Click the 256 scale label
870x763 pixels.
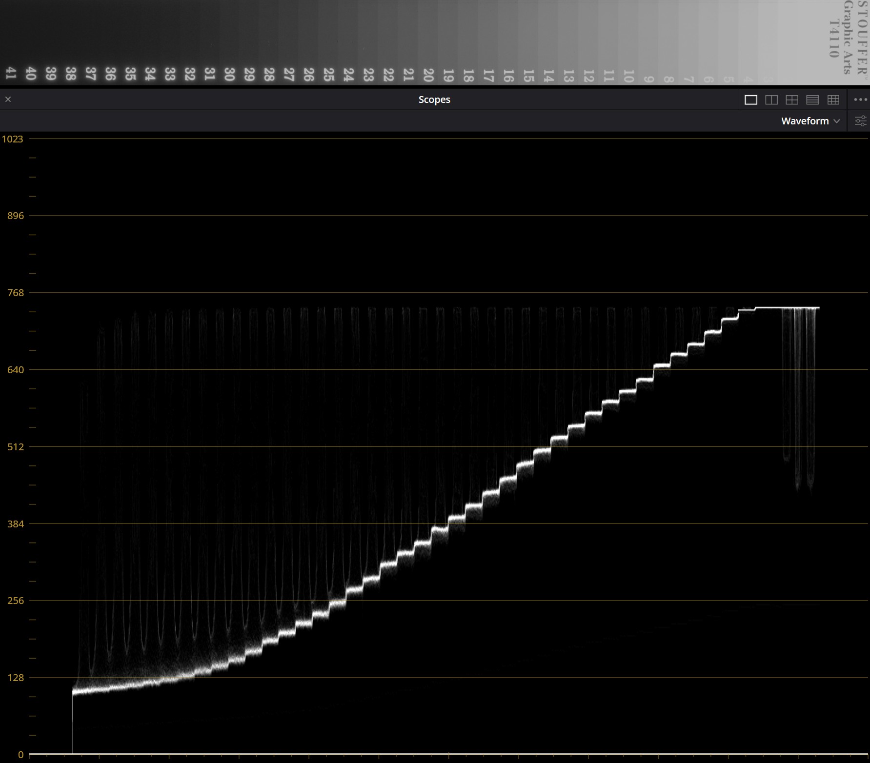(15, 601)
